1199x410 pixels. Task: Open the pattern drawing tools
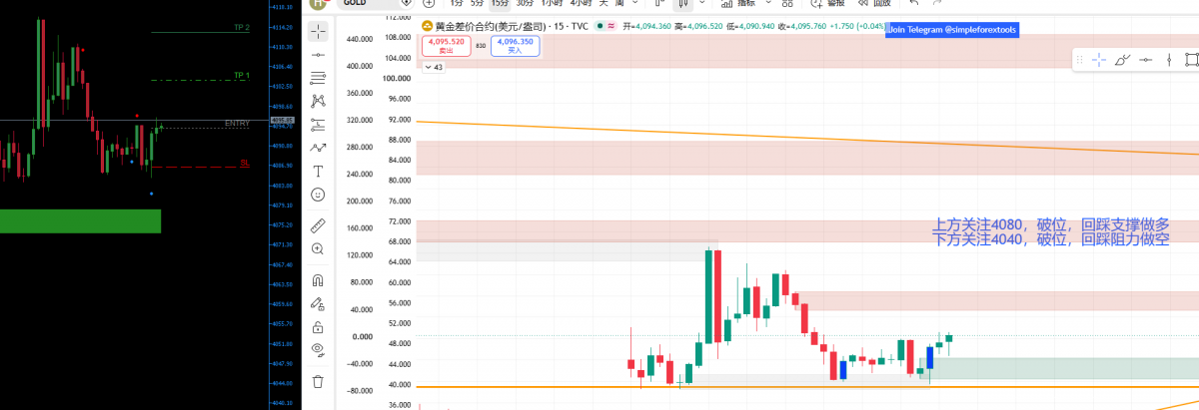(318, 101)
